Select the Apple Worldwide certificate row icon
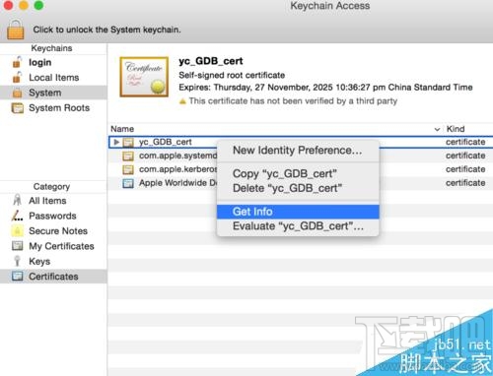The width and height of the screenshot is (493, 376). 128,183
